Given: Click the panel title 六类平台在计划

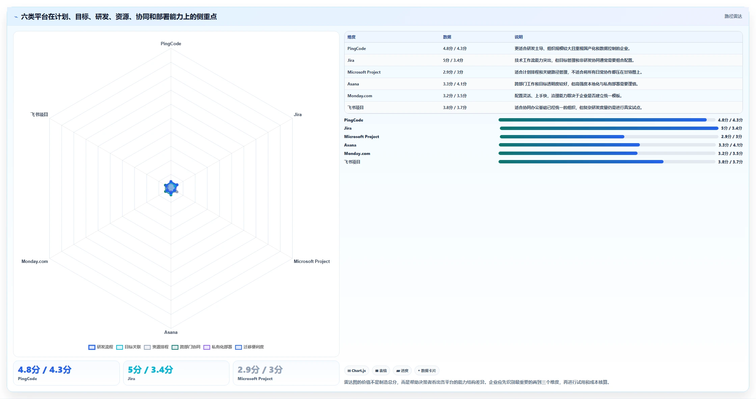Looking at the screenshot, I should click(x=119, y=17).
